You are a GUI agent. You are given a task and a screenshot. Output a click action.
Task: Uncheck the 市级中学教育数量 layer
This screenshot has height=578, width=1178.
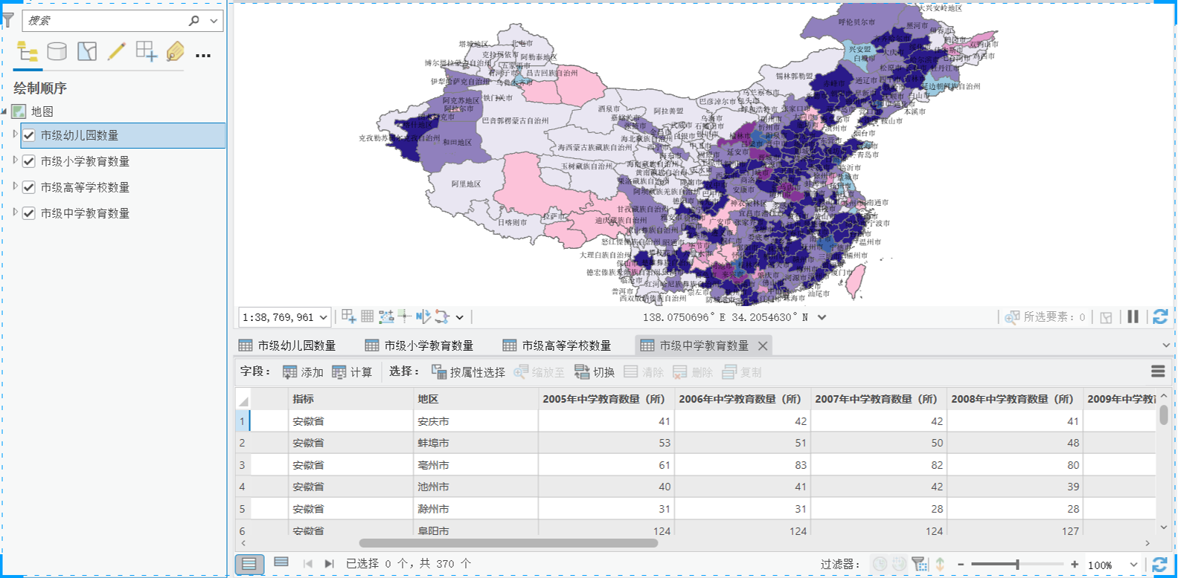point(29,213)
